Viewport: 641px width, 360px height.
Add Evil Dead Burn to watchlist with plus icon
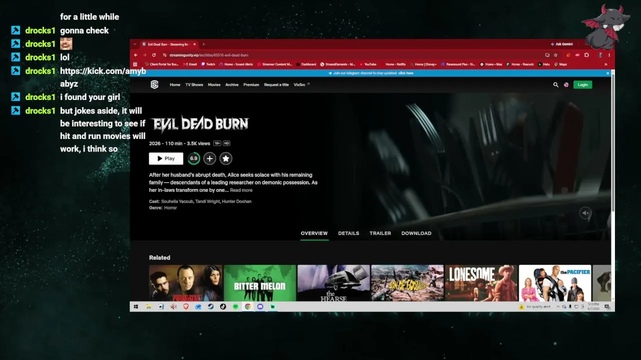point(210,158)
